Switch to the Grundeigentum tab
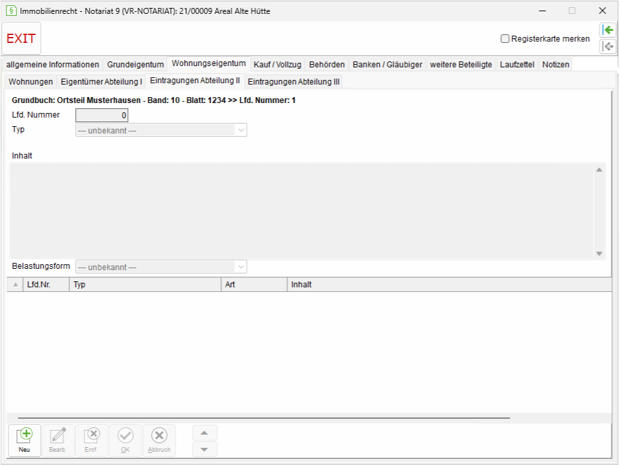Image resolution: width=620 pixels, height=465 pixels. pos(135,65)
